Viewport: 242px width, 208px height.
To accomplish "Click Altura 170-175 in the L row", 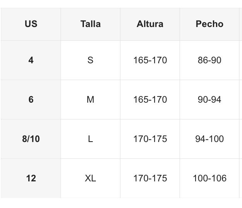I will point(150,139).
